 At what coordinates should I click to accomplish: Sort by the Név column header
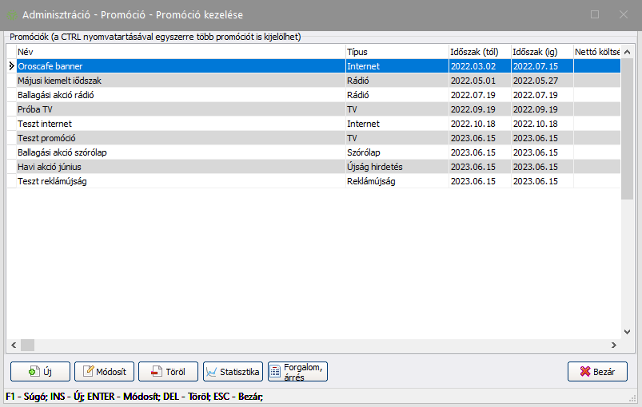point(180,52)
